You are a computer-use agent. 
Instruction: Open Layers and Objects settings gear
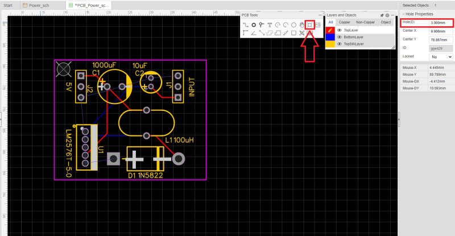pos(387,15)
